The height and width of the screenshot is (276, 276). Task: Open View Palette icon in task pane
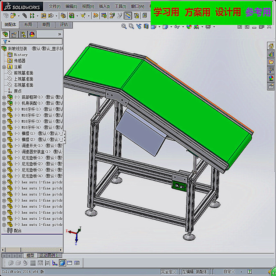point(271,70)
